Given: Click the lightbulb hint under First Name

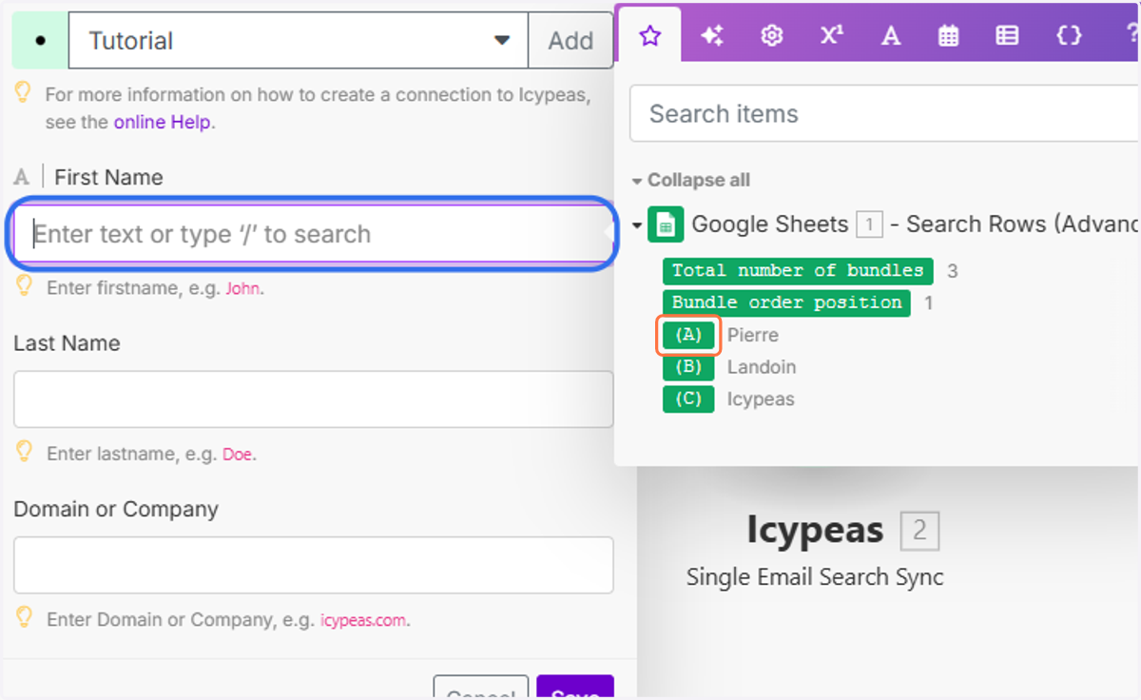Looking at the screenshot, I should (x=25, y=285).
